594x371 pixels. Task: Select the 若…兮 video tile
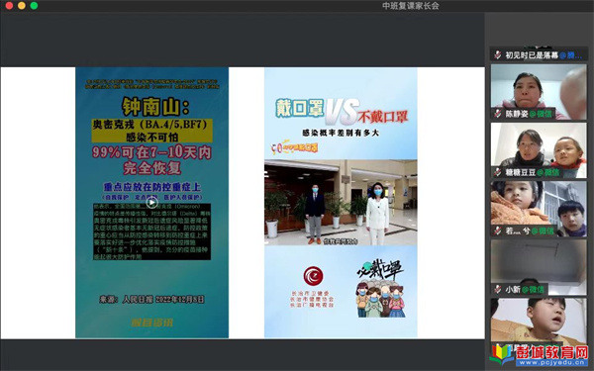tap(539, 209)
